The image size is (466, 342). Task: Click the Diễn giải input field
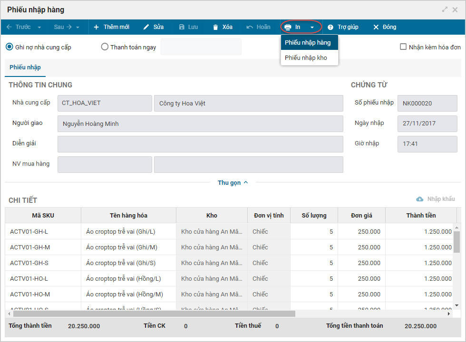click(x=200, y=144)
